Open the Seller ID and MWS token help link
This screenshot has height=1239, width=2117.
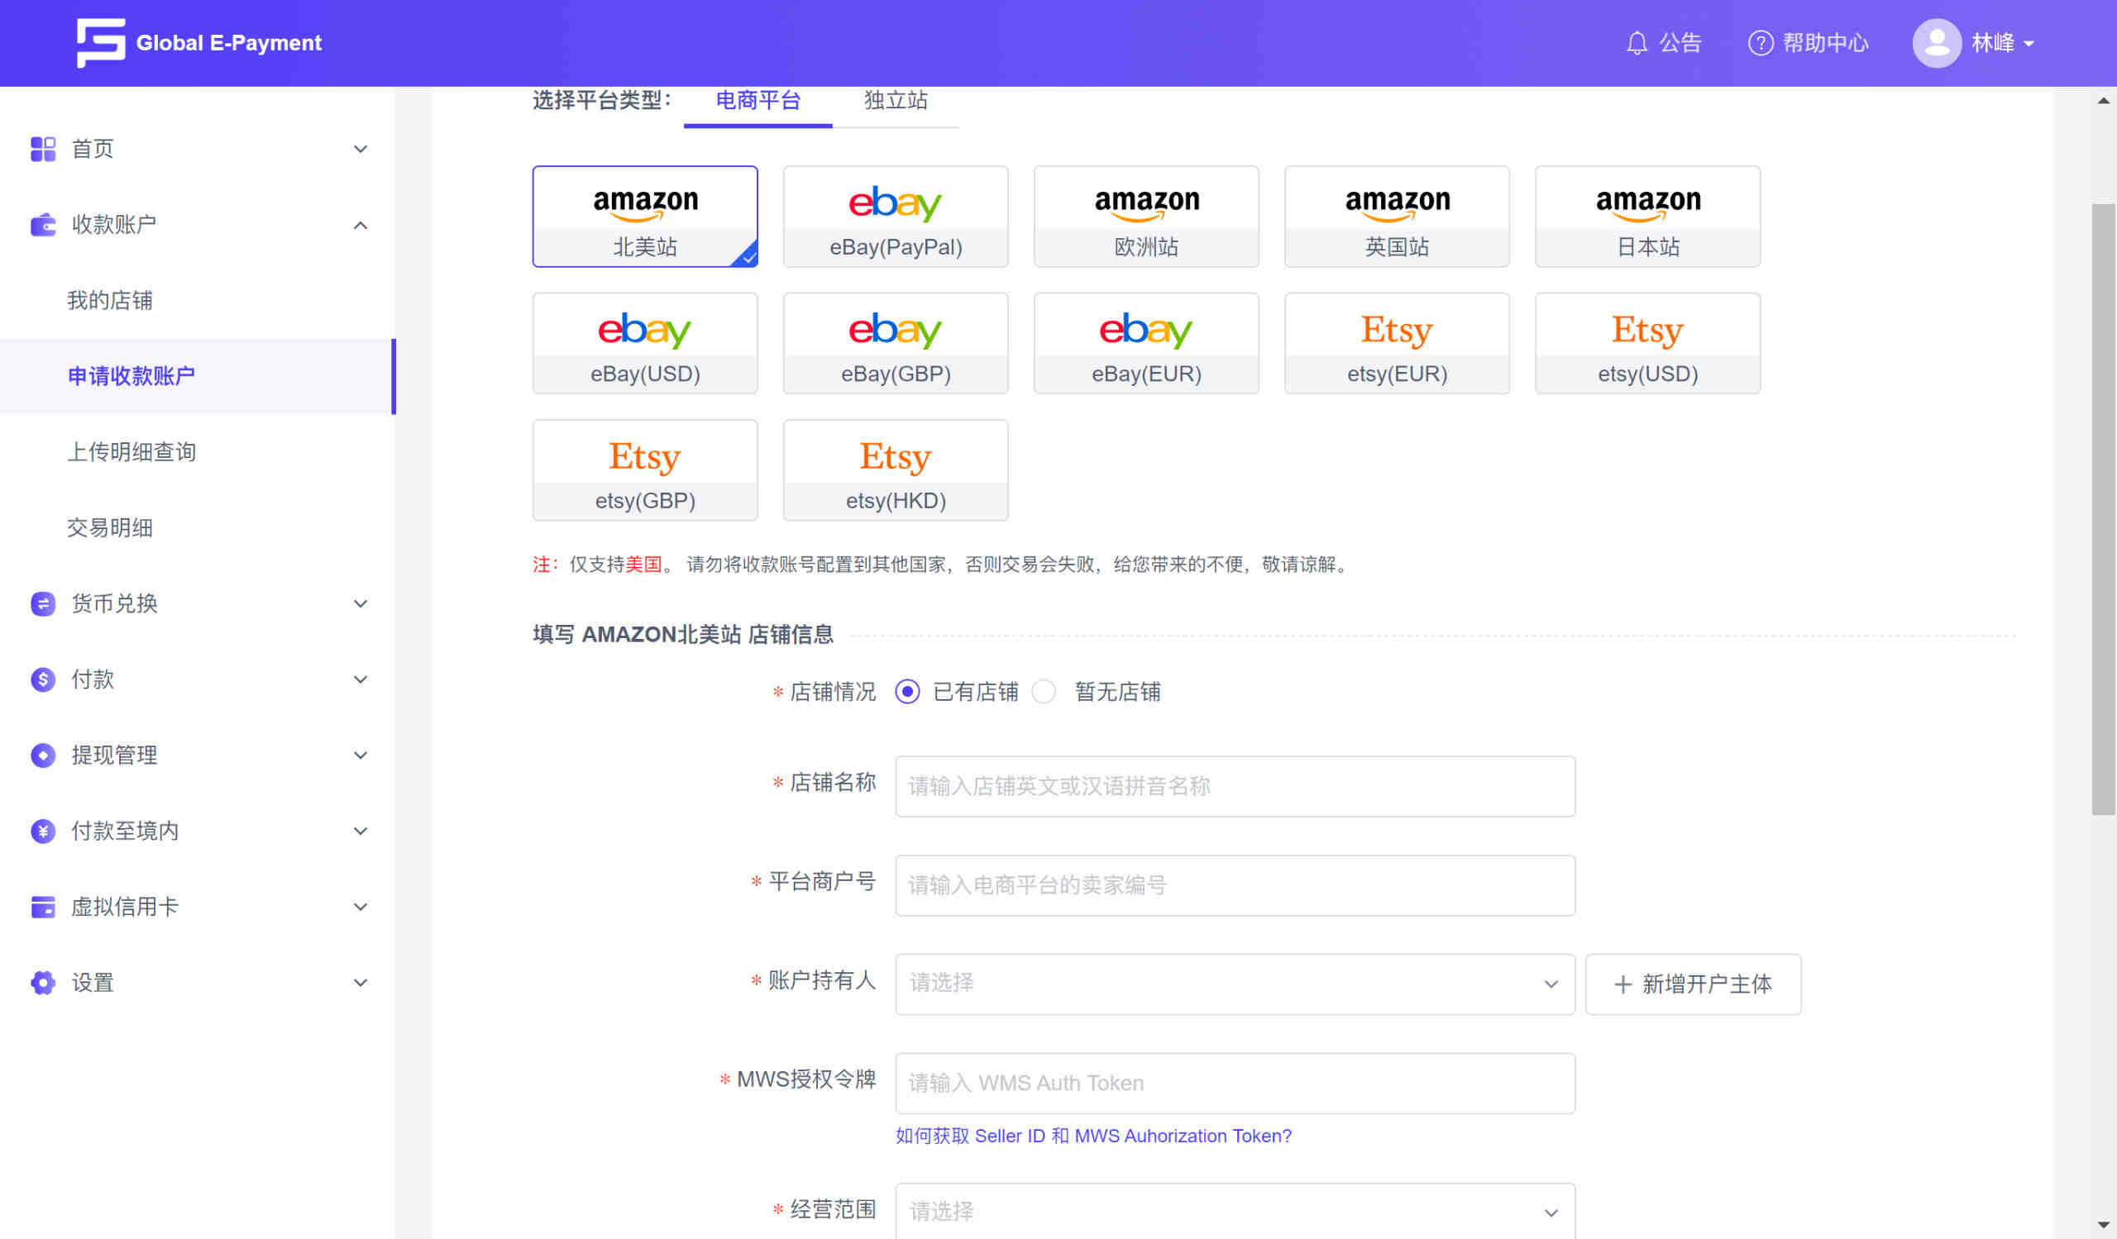click(x=1093, y=1136)
